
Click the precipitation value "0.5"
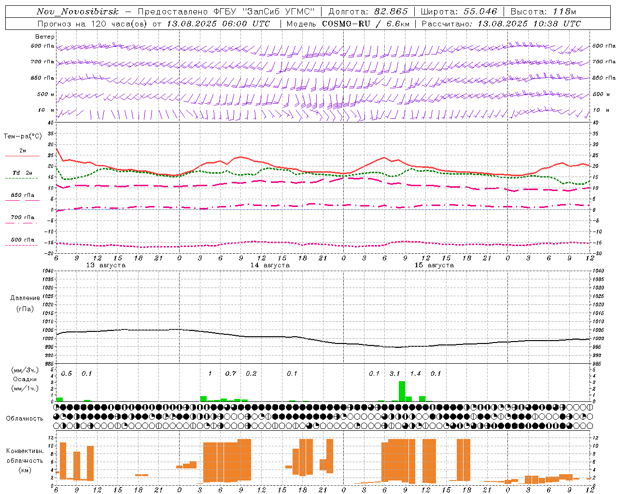[x=66, y=373]
